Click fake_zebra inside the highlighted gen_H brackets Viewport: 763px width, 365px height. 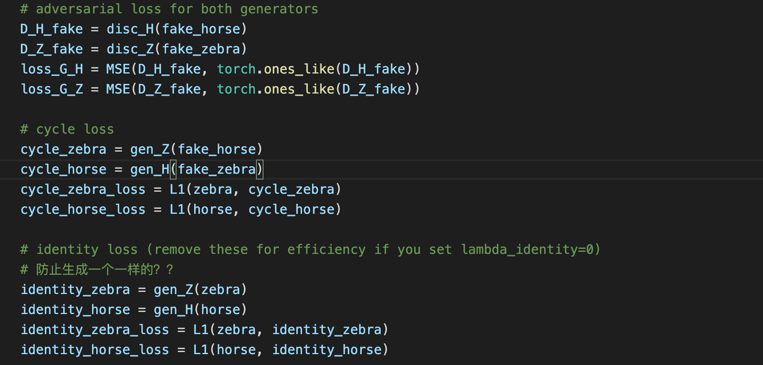pos(217,169)
